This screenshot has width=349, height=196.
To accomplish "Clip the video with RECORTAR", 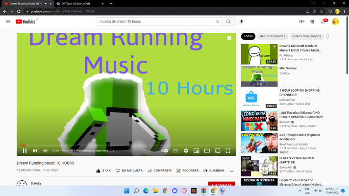I will pyautogui.click(x=187, y=171).
